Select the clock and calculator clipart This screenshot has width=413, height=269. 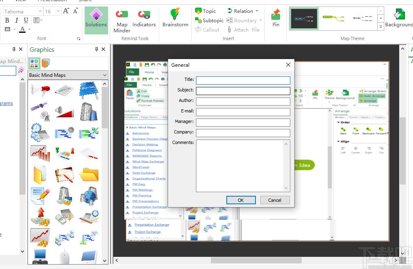[x=40, y=133]
